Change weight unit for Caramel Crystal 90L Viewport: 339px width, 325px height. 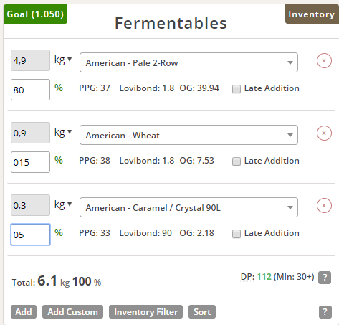tap(63, 204)
